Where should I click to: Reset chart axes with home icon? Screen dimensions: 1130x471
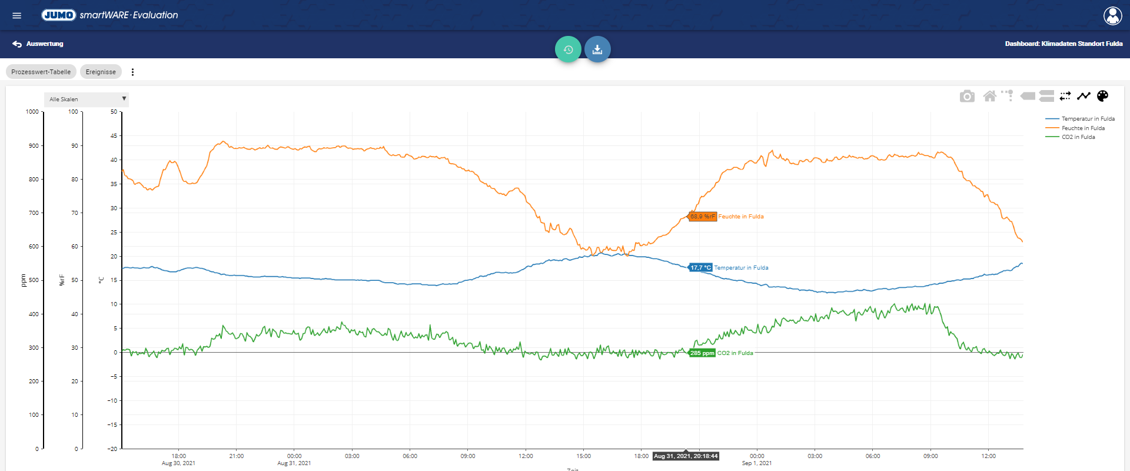(990, 96)
